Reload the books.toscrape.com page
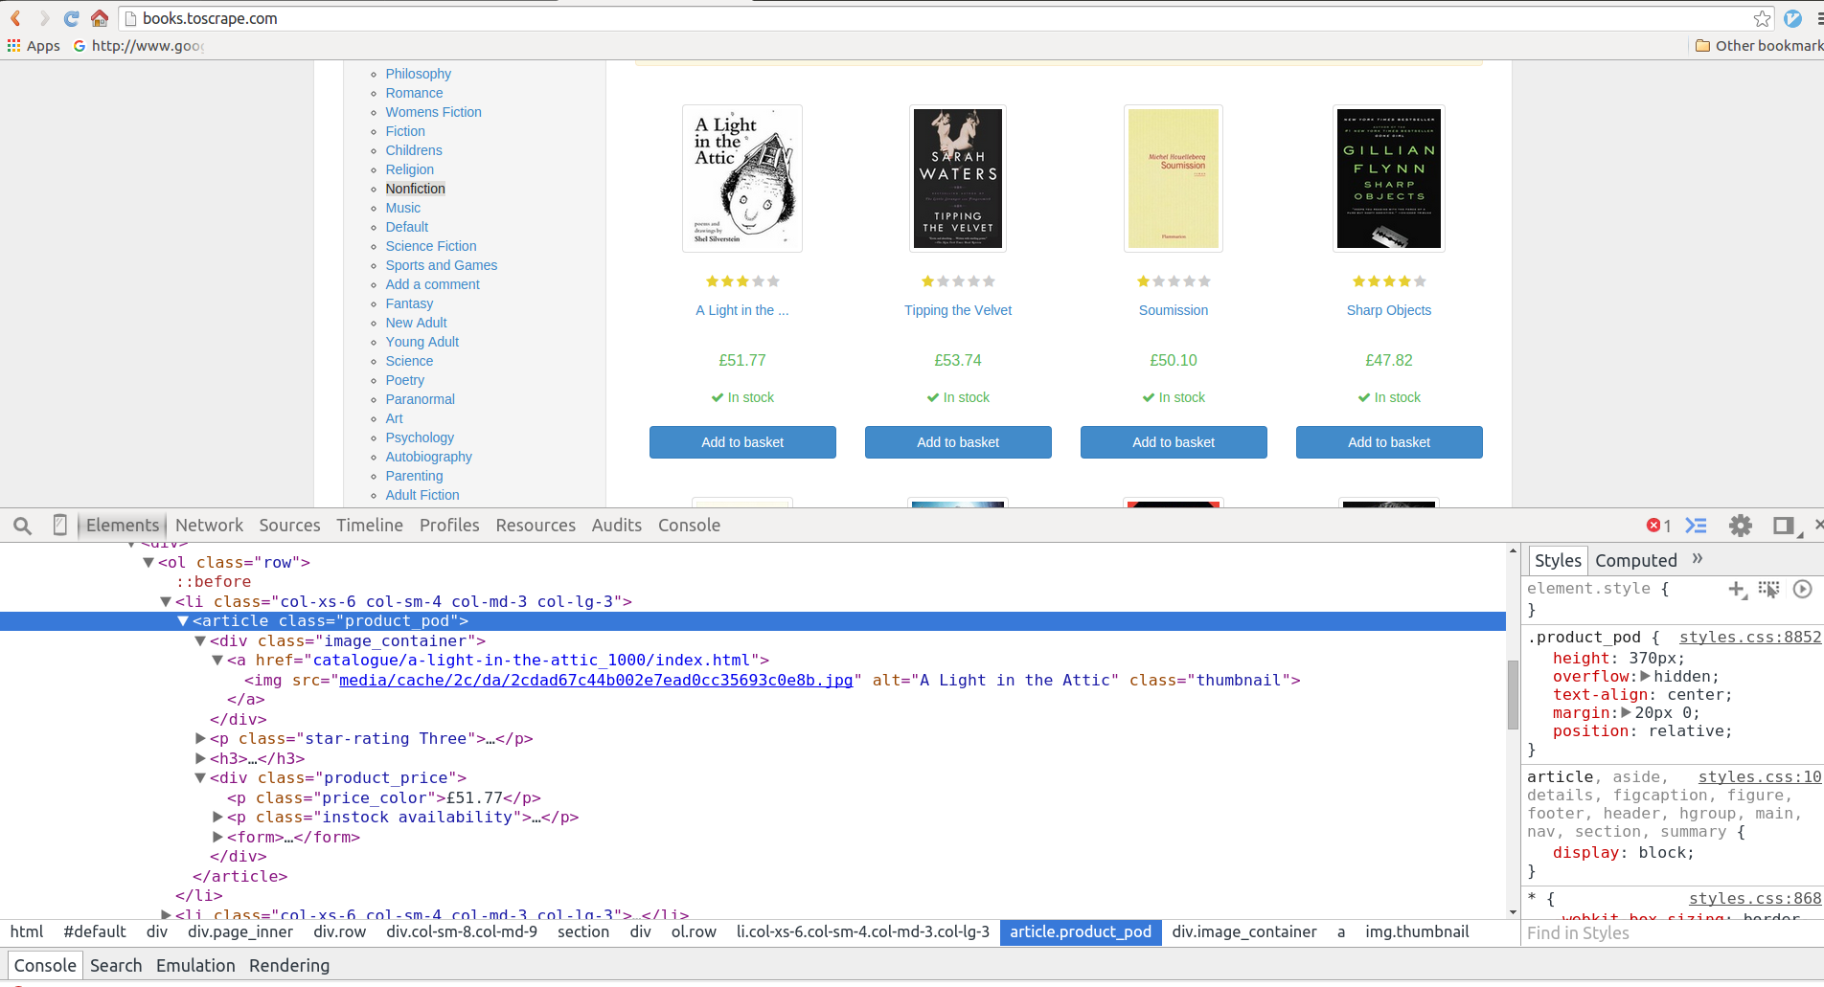 71,18
